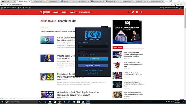Toggle the Keep me logged in checkbox
The height and width of the screenshot is (104, 186).
pyautogui.click(x=79, y=55)
